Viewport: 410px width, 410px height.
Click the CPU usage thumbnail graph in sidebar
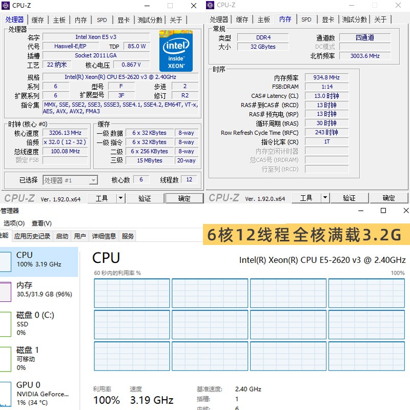pyautogui.click(x=6, y=262)
